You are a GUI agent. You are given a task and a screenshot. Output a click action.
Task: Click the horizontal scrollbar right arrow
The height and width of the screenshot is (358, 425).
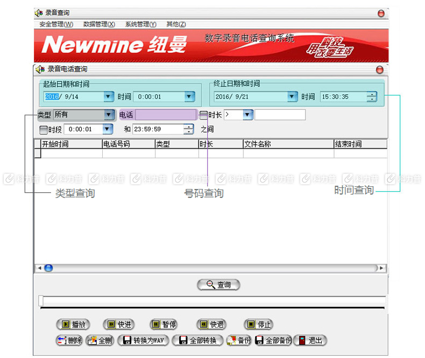pyautogui.click(x=381, y=268)
